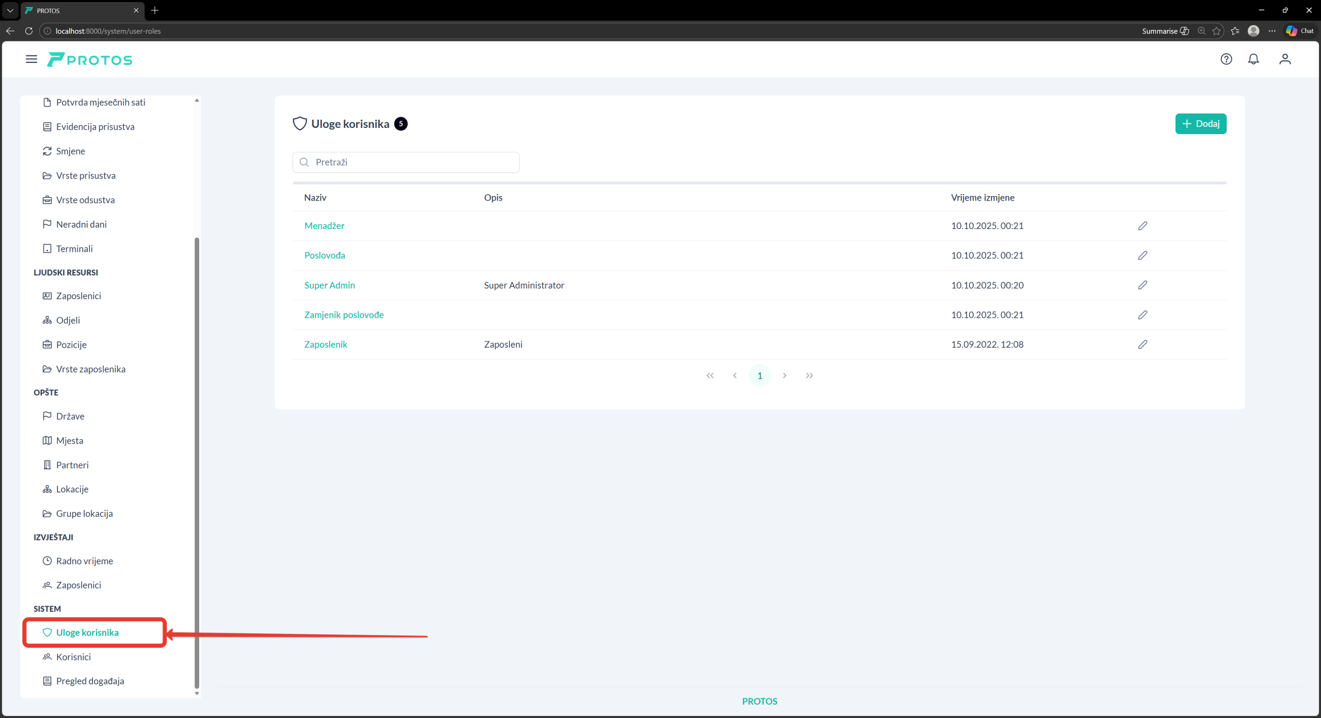The image size is (1321, 718).
Task: Go to next page chevron
Action: pos(784,376)
